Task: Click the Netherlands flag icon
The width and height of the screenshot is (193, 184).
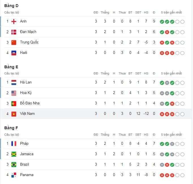Action: click(x=14, y=83)
